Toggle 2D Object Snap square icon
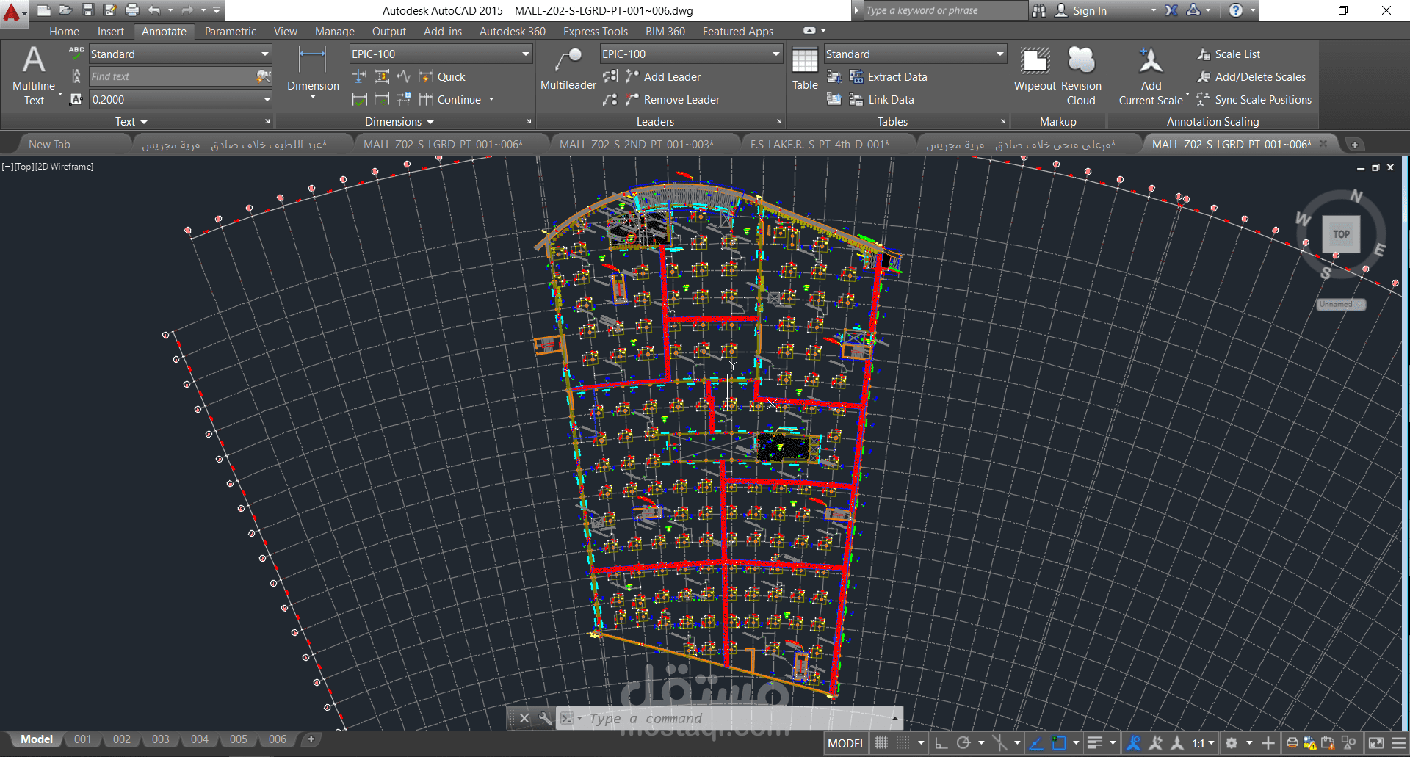The image size is (1410, 757). pos(1059,743)
